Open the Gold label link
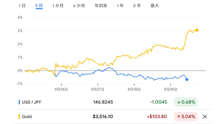 [x=27, y=117]
